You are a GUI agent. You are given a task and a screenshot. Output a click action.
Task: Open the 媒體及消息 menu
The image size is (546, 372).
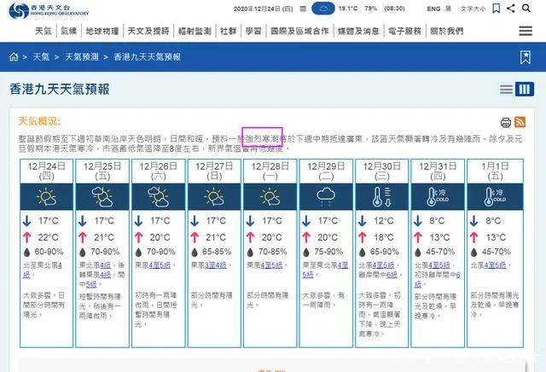358,31
